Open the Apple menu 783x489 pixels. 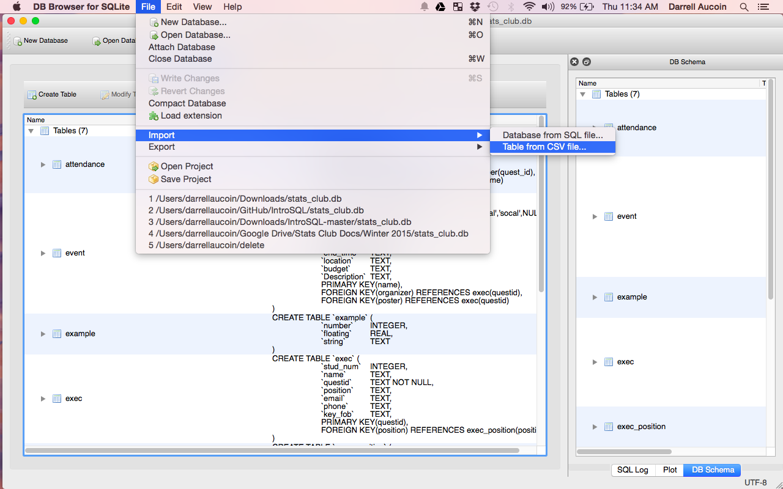17,7
